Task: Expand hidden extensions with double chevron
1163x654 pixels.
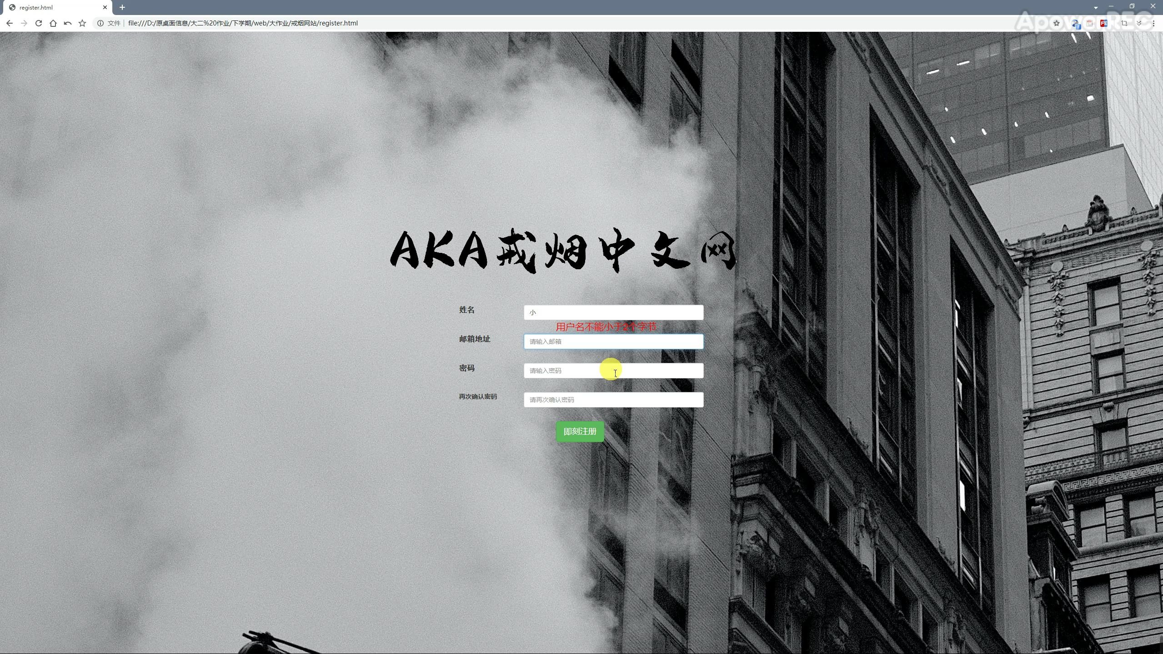Action: click(1139, 23)
